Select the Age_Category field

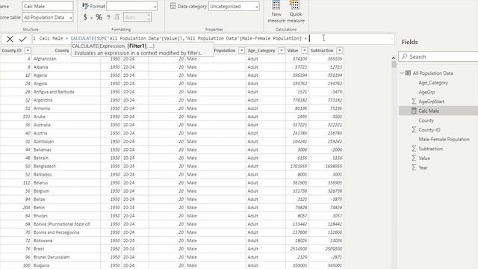point(433,82)
